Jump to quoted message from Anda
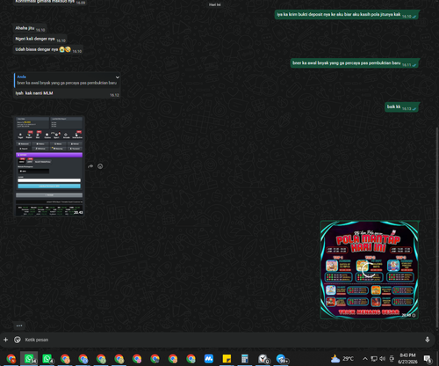 pyautogui.click(x=67, y=80)
